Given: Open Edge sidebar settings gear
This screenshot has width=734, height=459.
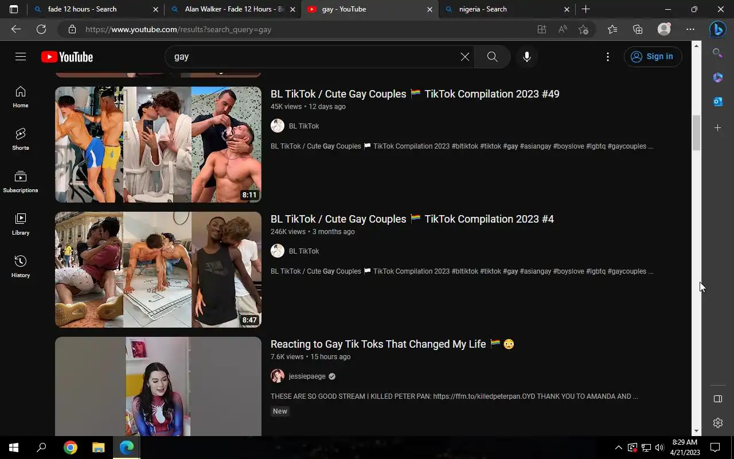Looking at the screenshot, I should point(717,423).
